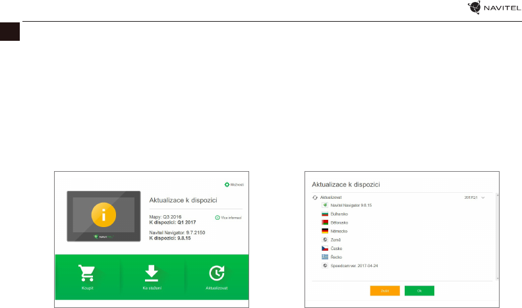Click the NAVITEL logo at top right

(x=494, y=7)
